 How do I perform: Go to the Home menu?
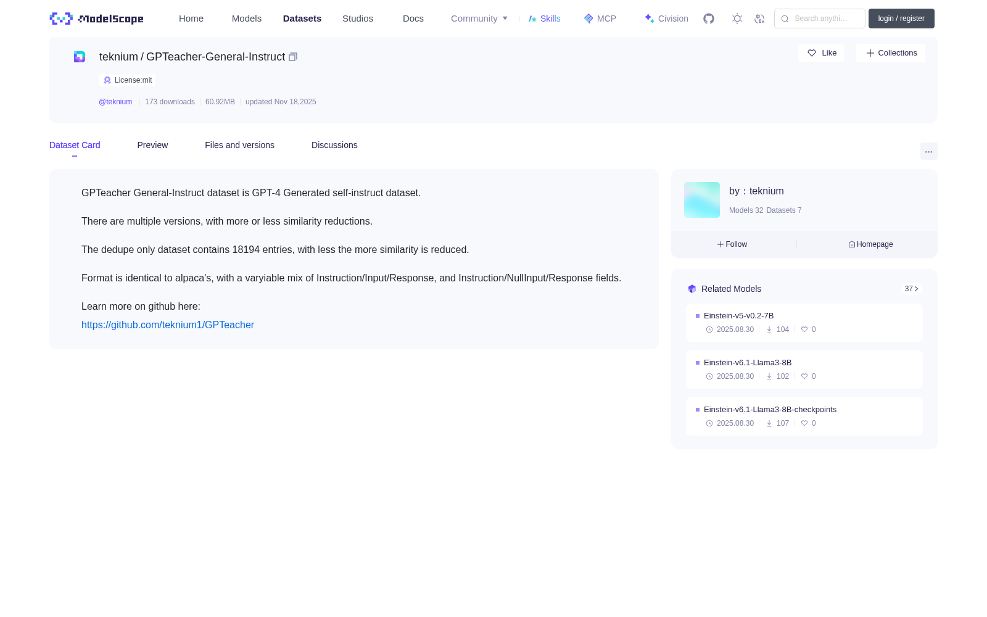tap(191, 19)
